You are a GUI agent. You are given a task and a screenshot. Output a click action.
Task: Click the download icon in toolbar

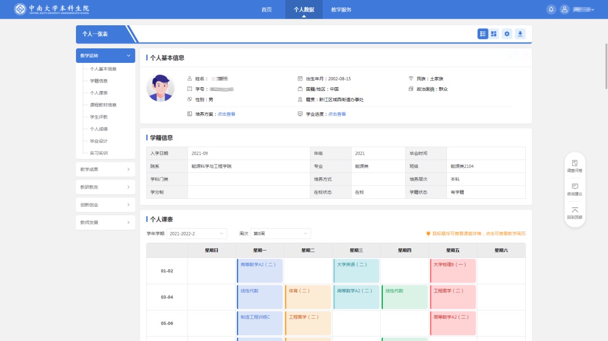(520, 34)
